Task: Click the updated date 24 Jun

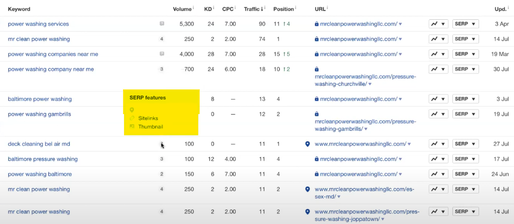Action: [x=500, y=174]
